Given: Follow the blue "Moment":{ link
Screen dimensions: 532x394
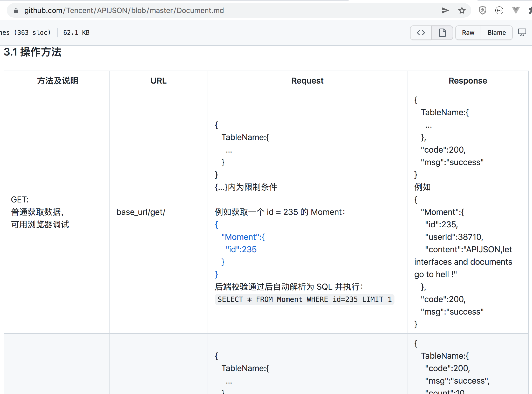Looking at the screenshot, I should pyautogui.click(x=243, y=237).
